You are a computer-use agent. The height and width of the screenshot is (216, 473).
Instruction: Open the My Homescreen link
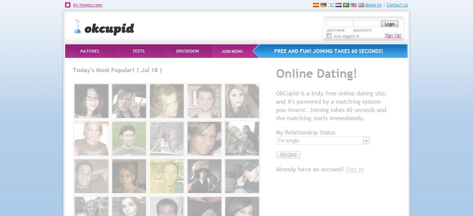click(88, 5)
